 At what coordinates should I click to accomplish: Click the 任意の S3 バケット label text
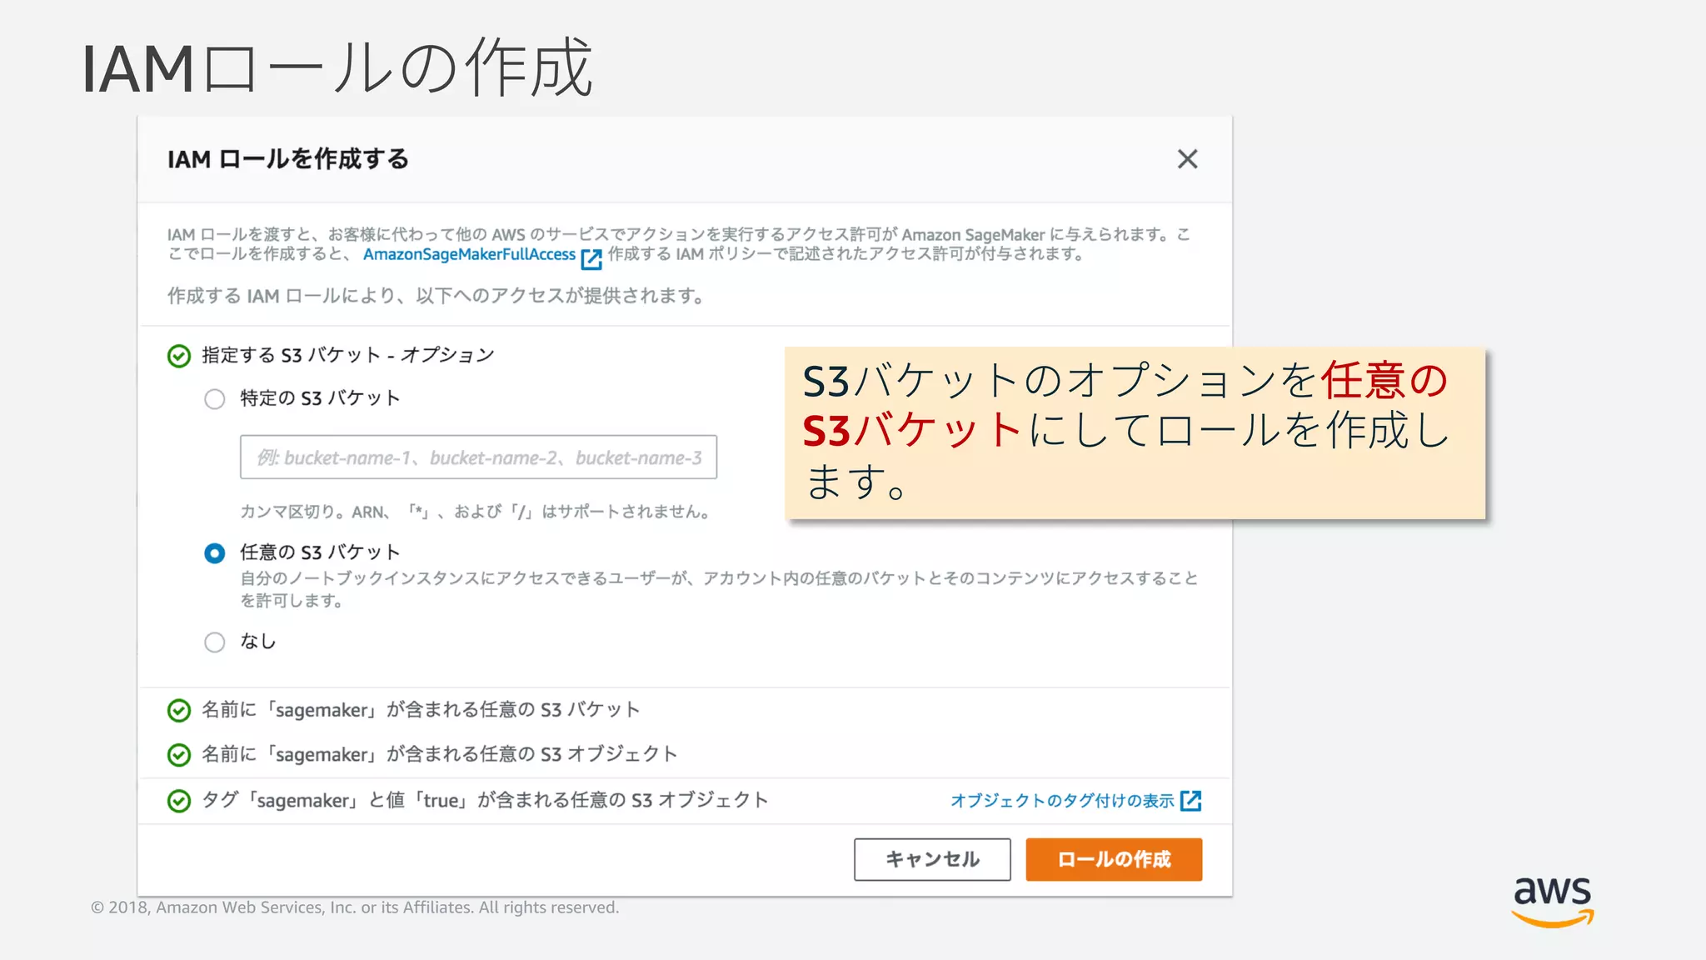point(320,552)
